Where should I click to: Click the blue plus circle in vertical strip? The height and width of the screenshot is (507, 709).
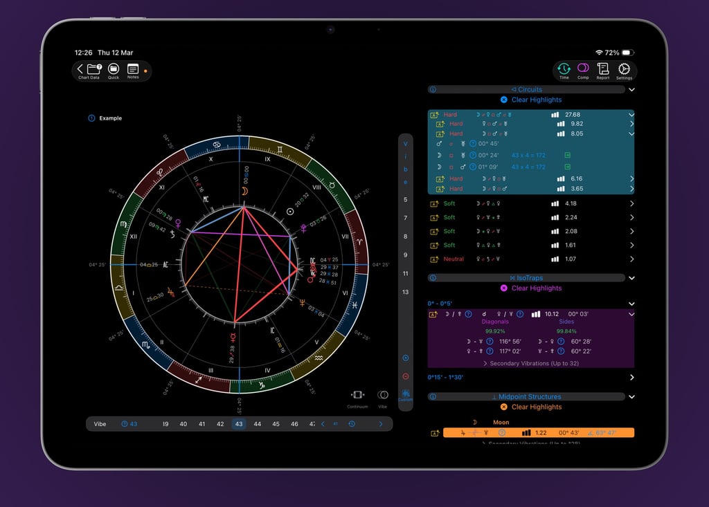[x=406, y=358]
